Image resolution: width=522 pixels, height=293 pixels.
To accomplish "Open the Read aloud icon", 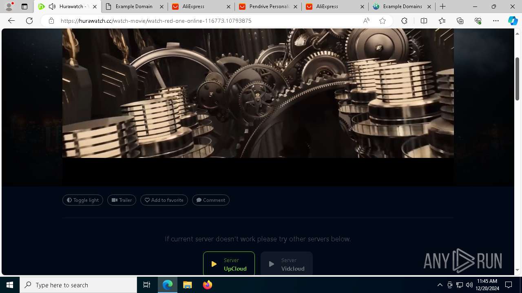I will click(366, 21).
